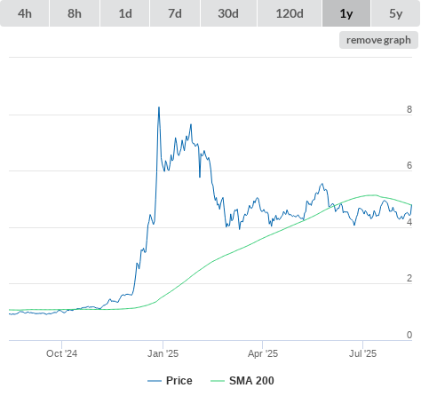This screenshot has width=421, height=404.
Task: Click the remove graph button
Action: tap(378, 40)
